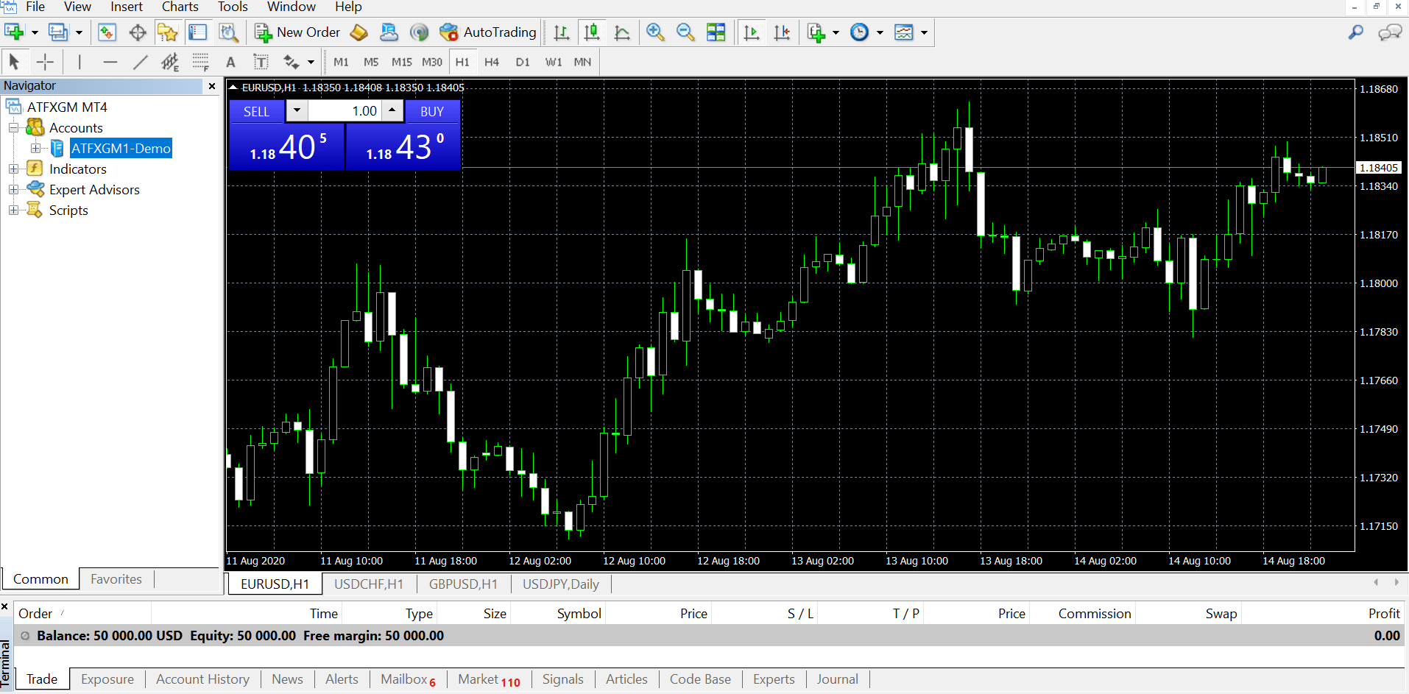
Task: Toggle the AutoTrading button
Action: 489,32
